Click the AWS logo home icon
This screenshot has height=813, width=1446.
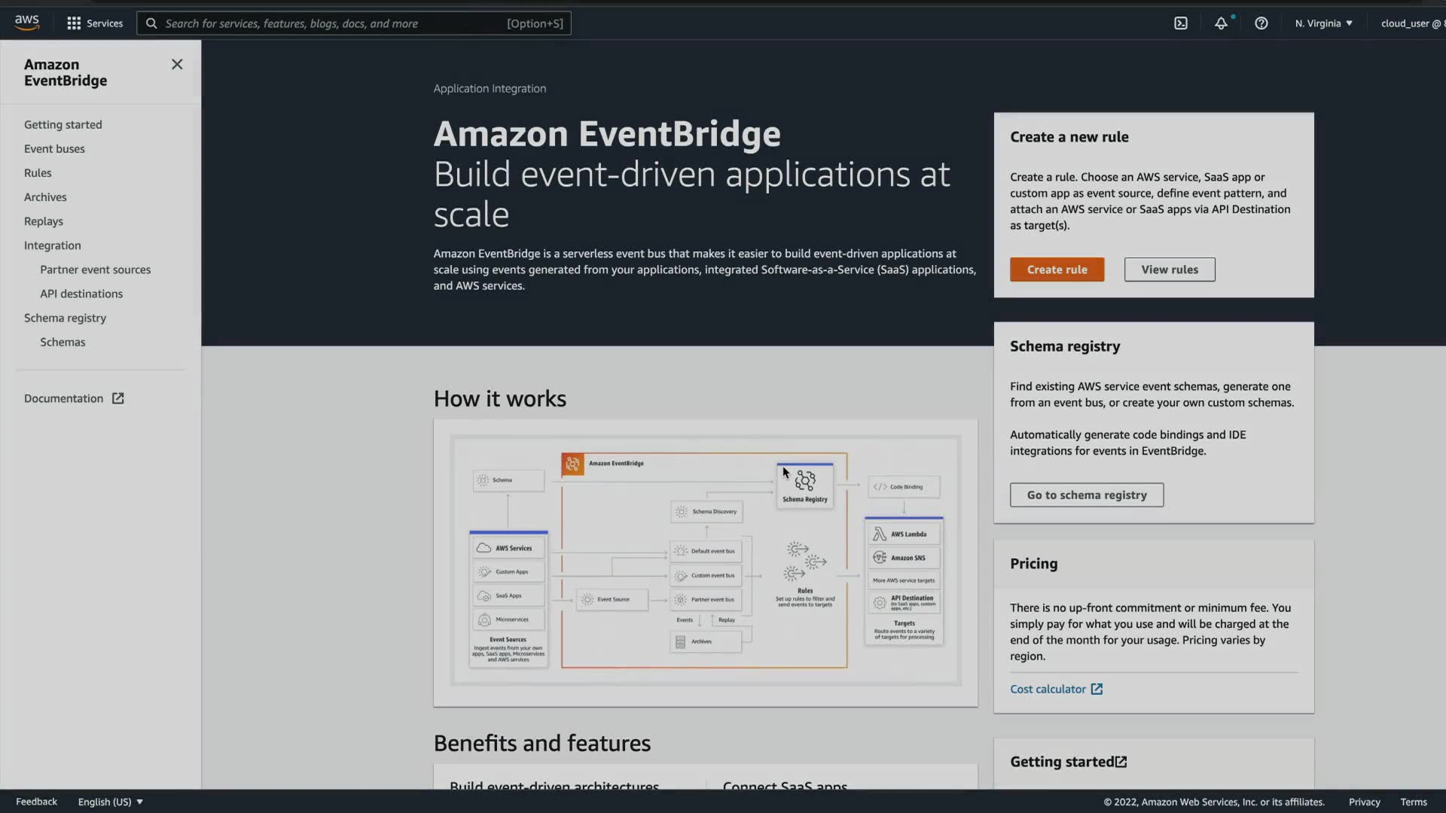(26, 23)
